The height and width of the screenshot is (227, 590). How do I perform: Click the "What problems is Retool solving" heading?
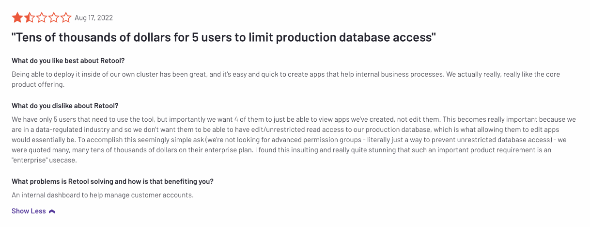tap(112, 181)
